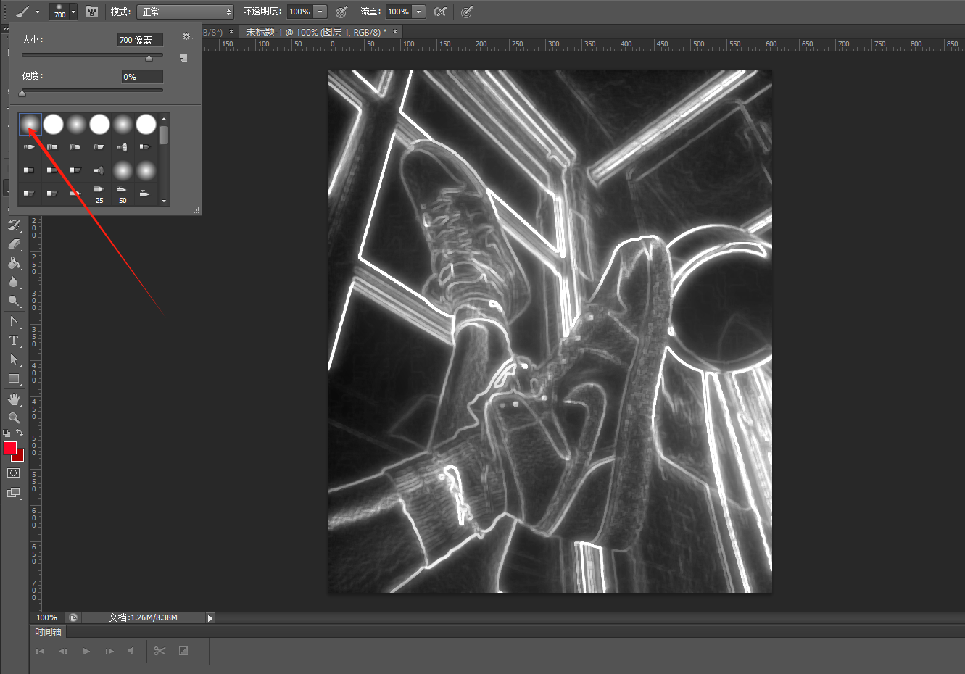Go to the first frame in timeline
The height and width of the screenshot is (674, 965).
[41, 651]
